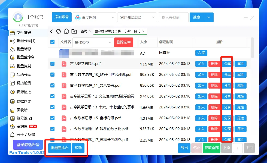Screen dimensions: 267x163
Task: Toggle the select-all checkbox in the table header
Action: coord(52,42)
